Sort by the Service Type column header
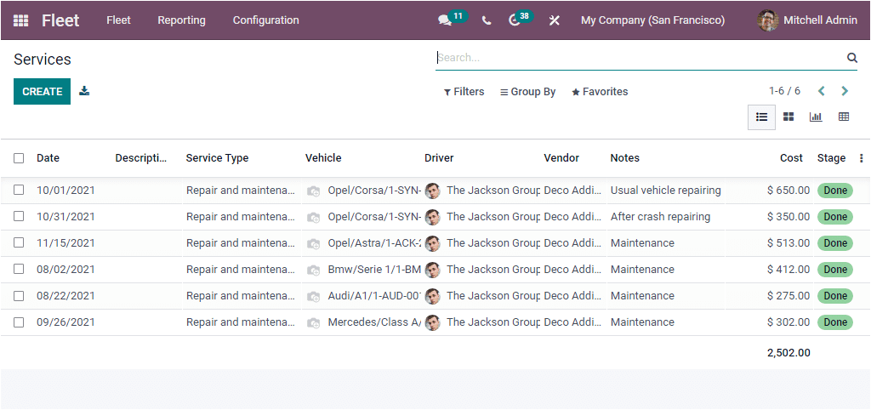 coord(217,158)
